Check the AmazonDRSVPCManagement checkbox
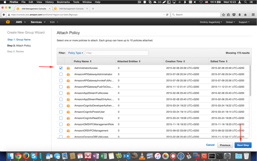Viewport: 257px width, 161px height. (x=61, y=131)
